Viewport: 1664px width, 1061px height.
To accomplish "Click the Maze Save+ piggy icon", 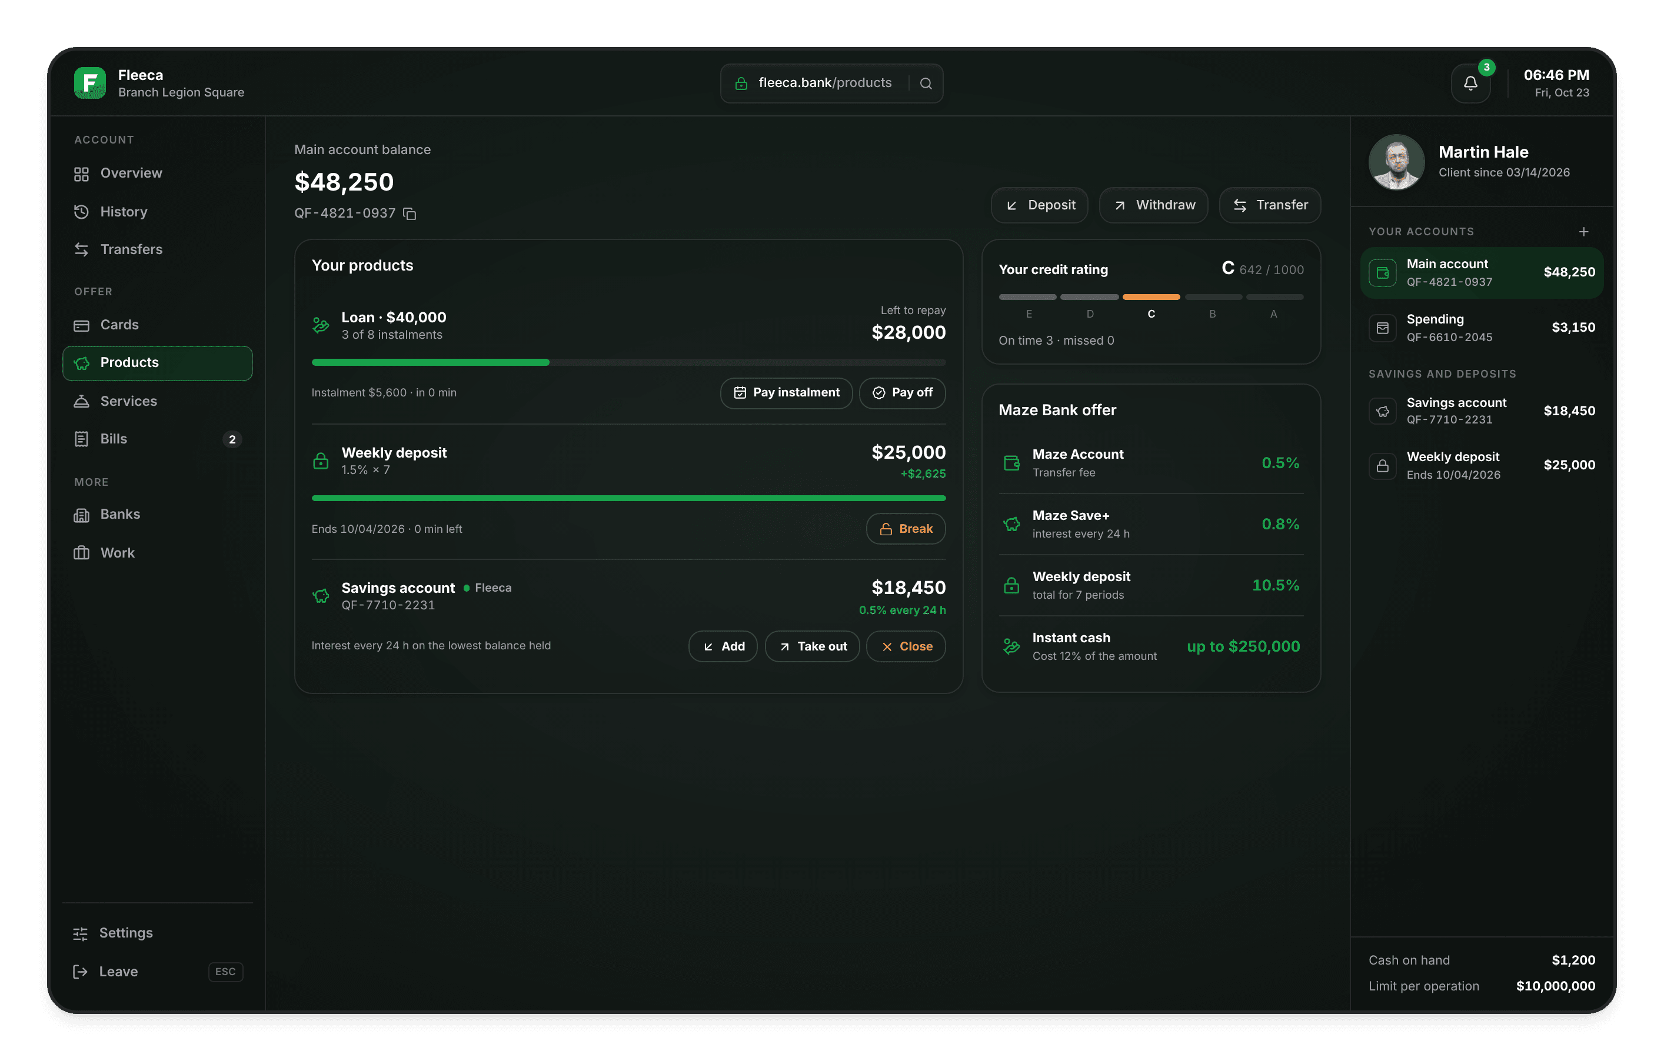I will [1011, 524].
